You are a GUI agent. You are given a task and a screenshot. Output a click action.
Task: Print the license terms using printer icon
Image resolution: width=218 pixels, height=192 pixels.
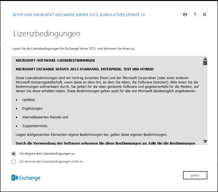click(x=185, y=14)
